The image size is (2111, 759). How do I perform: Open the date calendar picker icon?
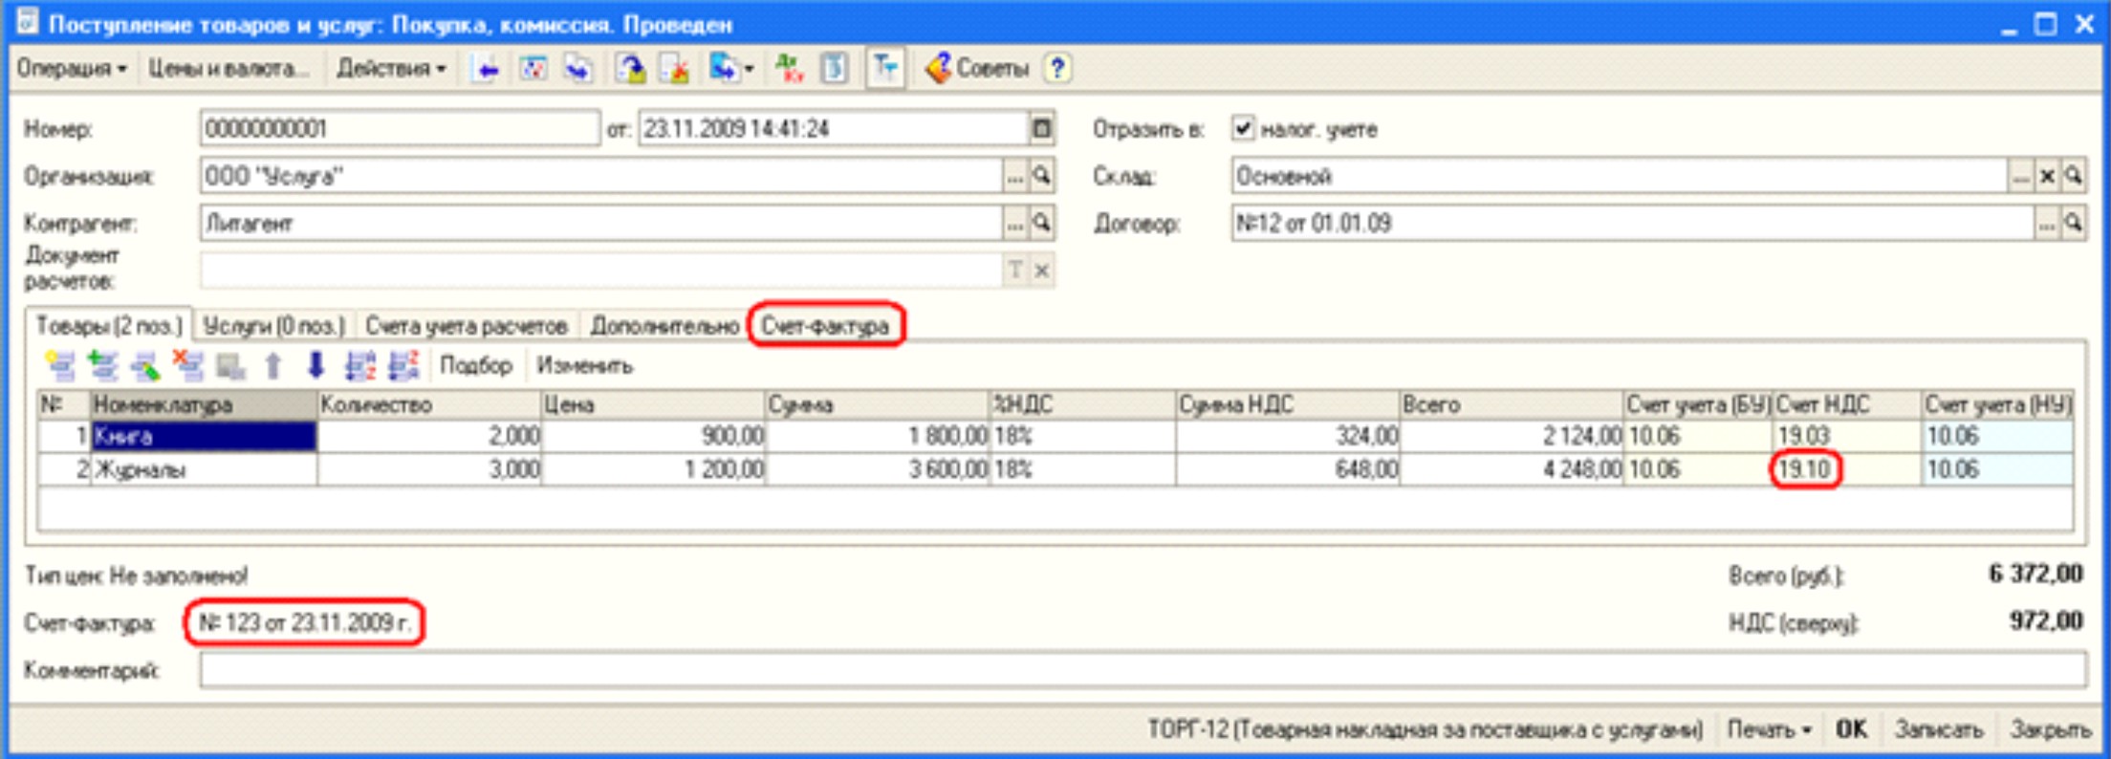tap(1041, 129)
